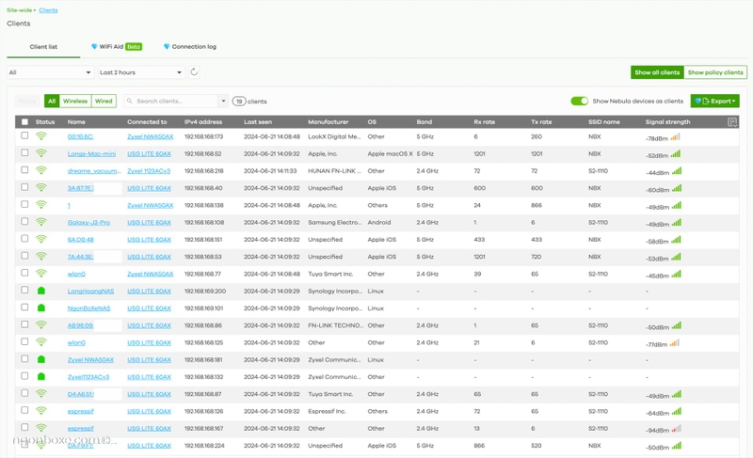The height and width of the screenshot is (458, 753).
Task: Open the Longs-Mac-mini client link
Action: (91, 154)
